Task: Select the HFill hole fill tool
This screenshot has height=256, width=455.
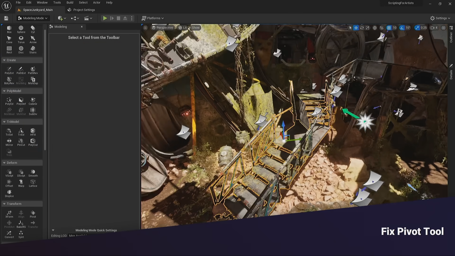Action: (33, 132)
